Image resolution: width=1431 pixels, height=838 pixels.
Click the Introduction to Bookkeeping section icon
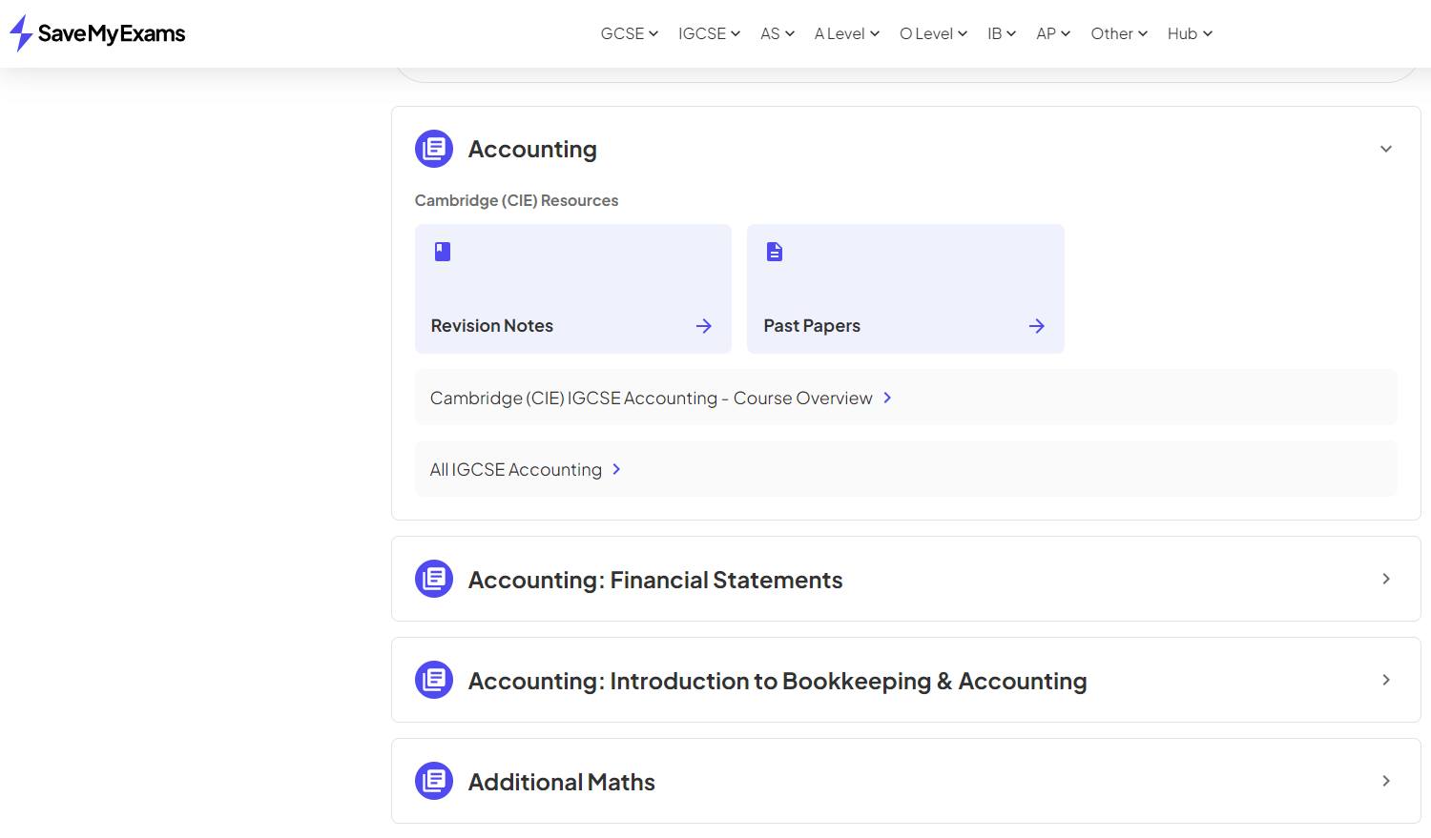tap(434, 680)
